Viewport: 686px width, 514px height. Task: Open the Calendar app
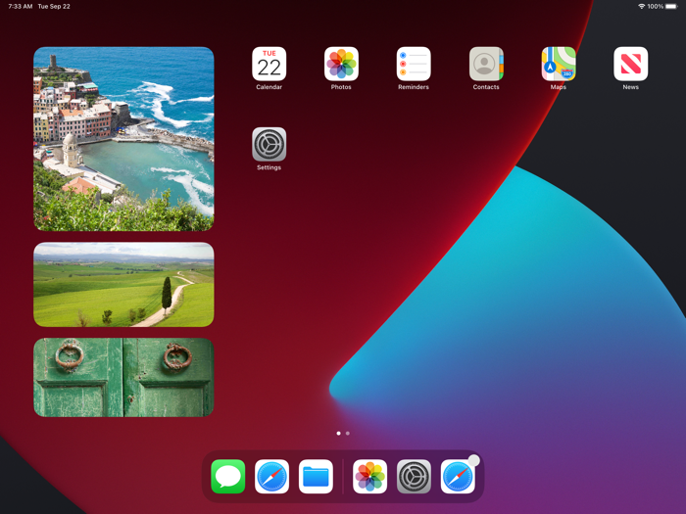click(x=269, y=64)
